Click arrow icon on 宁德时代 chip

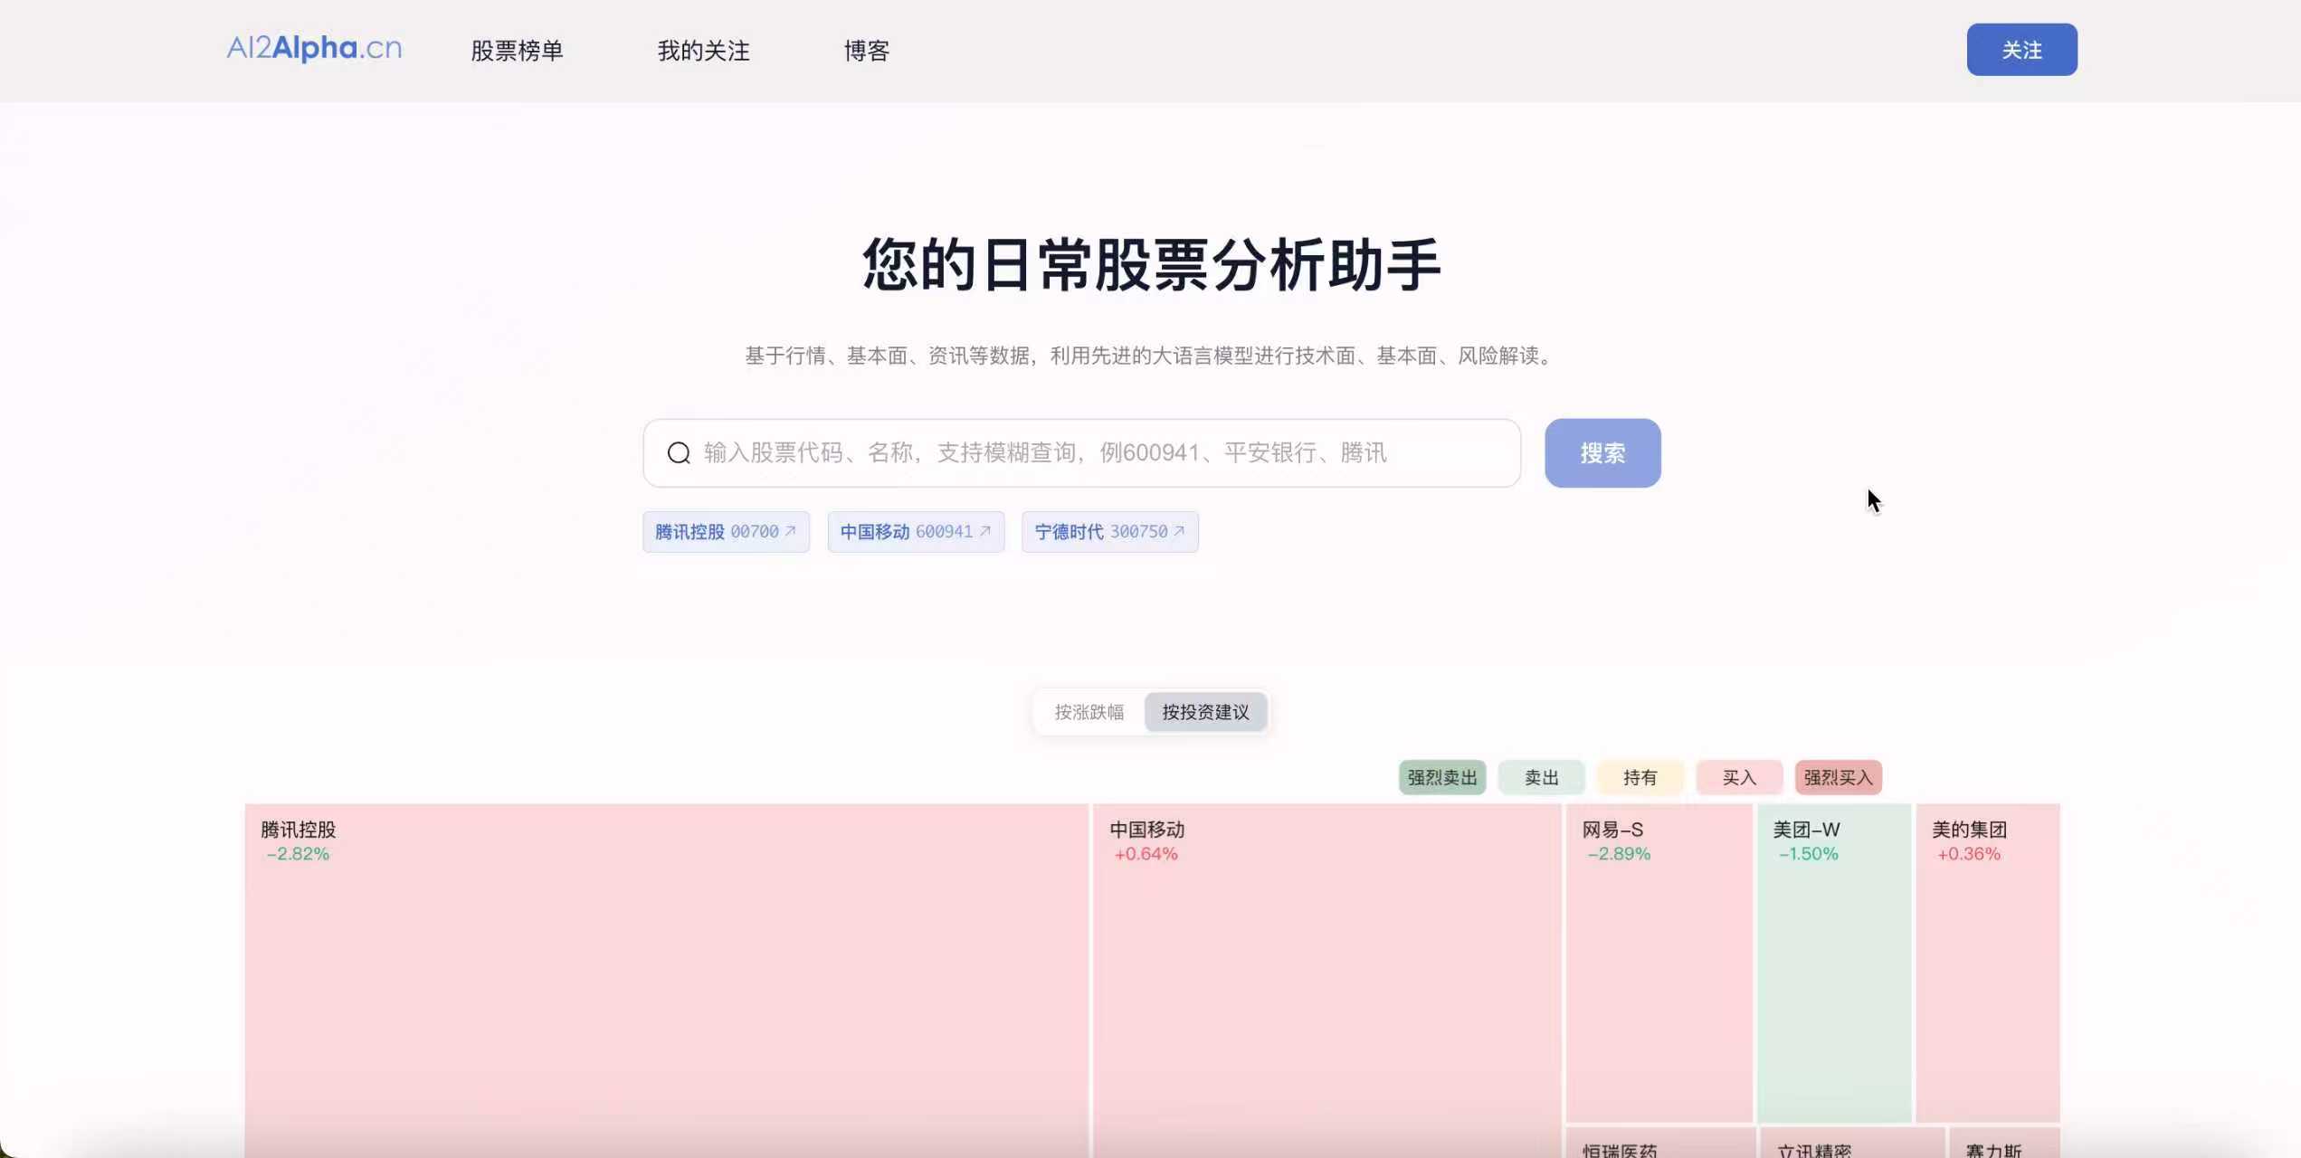(x=1179, y=531)
